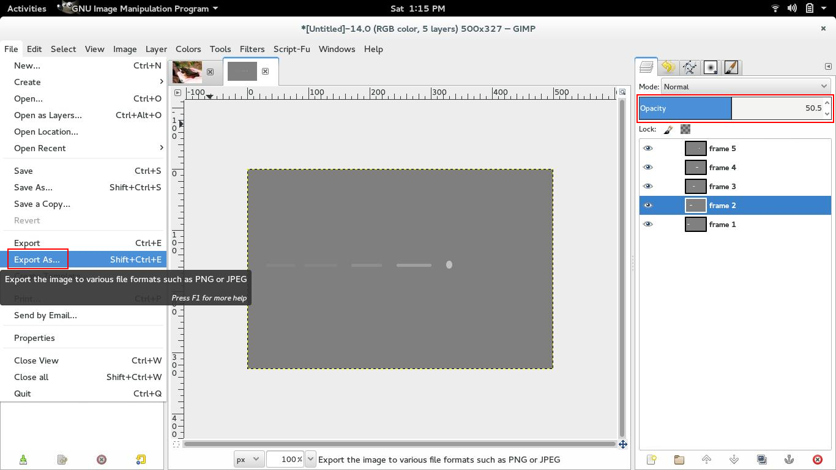
Task: Choose Save As... from the File menu
Action: 33,187
